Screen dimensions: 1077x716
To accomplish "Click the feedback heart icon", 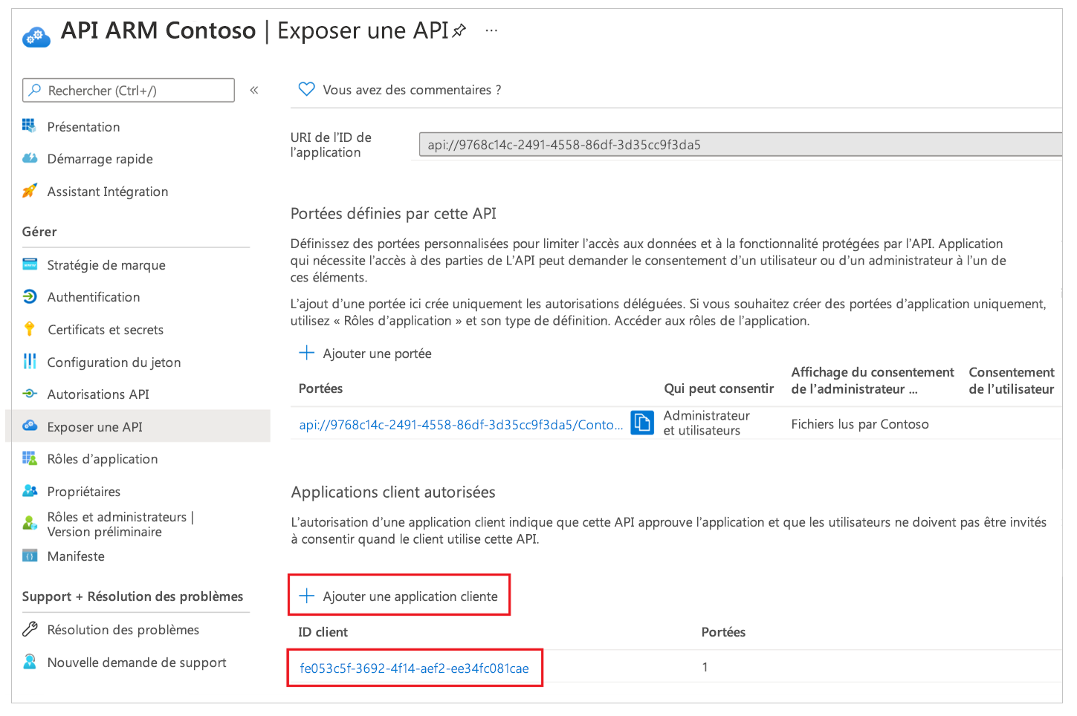I will click(x=306, y=88).
